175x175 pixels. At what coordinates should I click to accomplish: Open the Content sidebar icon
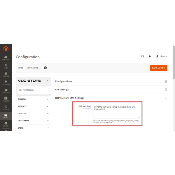tap(6, 99)
